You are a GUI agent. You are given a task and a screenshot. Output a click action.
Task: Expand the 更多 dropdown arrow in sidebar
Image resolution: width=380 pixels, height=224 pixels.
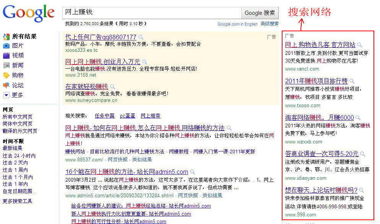pos(6,95)
